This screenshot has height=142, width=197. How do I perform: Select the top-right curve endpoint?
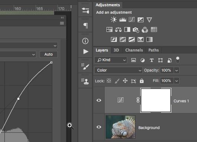point(51,62)
